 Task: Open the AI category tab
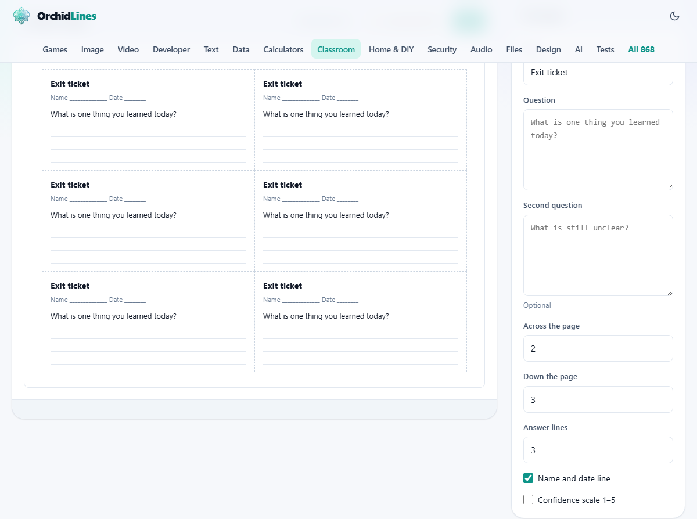pos(579,49)
